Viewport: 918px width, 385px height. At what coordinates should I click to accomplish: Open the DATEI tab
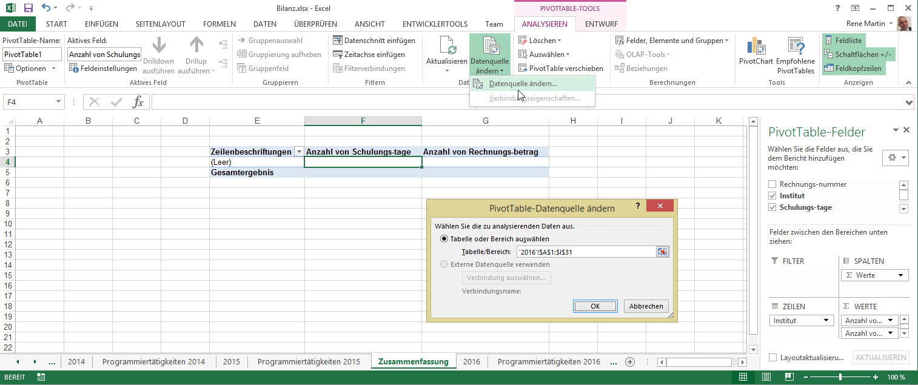[18, 24]
